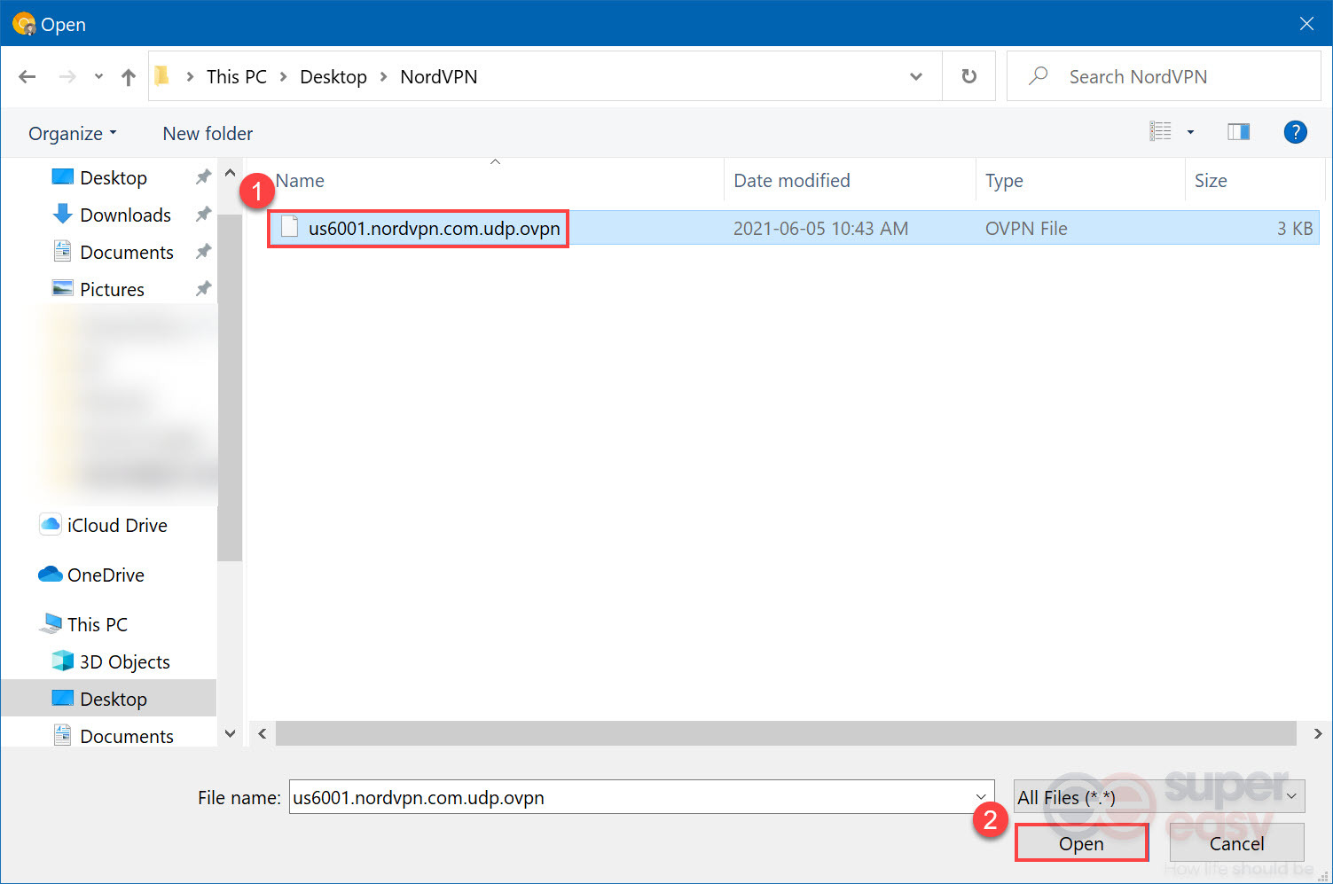Toggle the preview pane icon
This screenshot has width=1333, height=884.
1238,132
